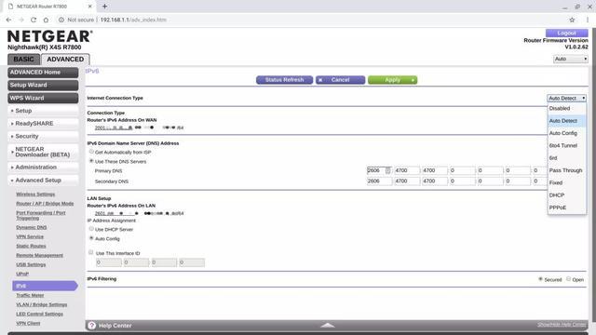Click the Status Refresh button
596x335 pixels.
[x=284, y=80]
